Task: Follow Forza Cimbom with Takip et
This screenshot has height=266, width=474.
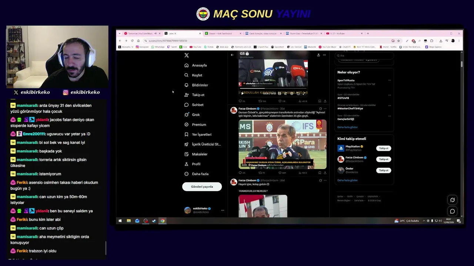Action: (x=384, y=159)
